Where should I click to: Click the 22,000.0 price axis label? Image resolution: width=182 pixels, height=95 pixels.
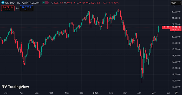click(176, 12)
